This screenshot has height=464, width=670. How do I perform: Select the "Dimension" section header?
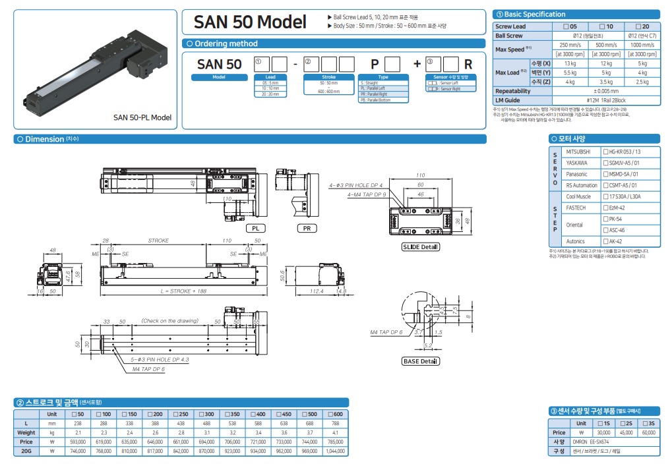(250, 139)
